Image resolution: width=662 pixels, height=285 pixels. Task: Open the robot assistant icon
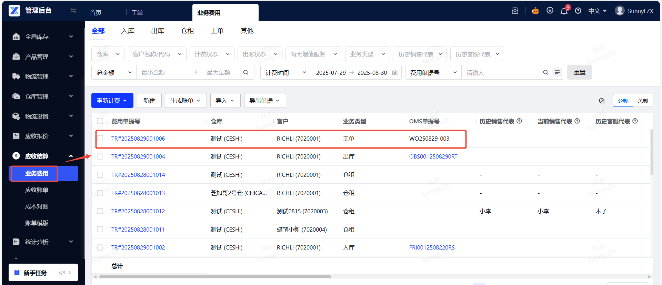pos(535,11)
